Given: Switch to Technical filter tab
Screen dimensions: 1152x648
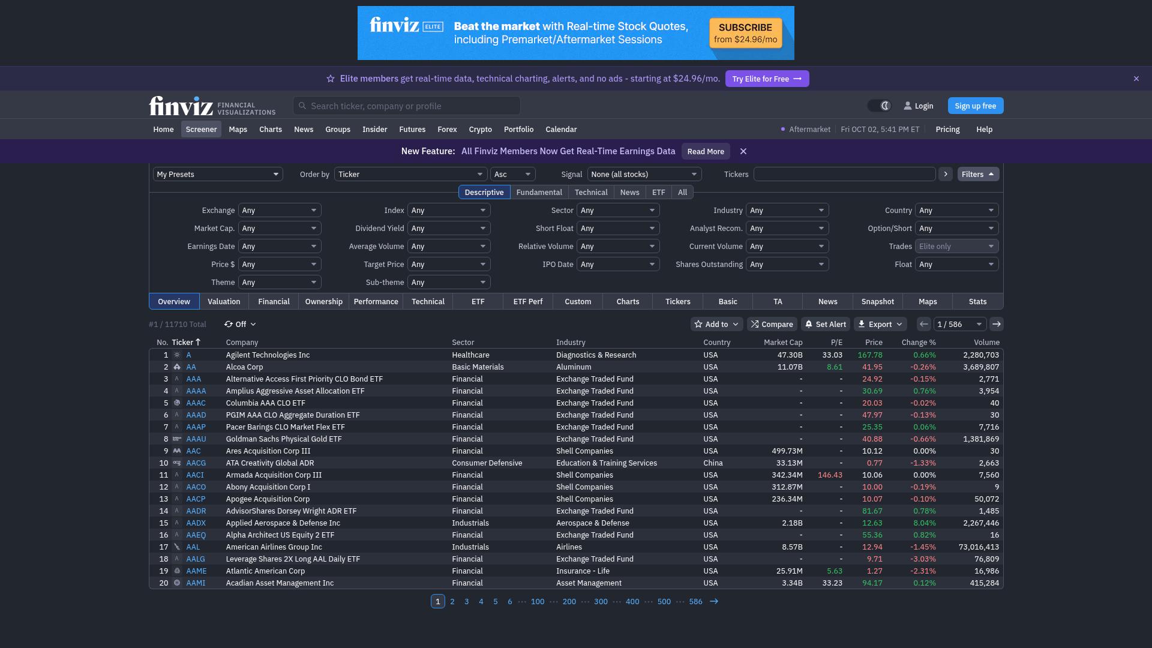Looking at the screenshot, I should tap(591, 192).
